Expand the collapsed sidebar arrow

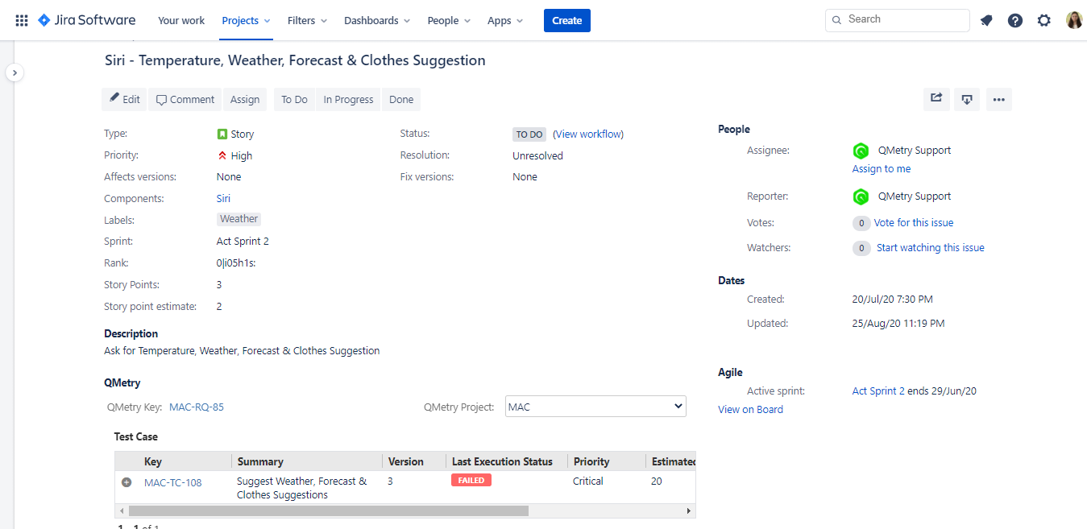click(15, 72)
